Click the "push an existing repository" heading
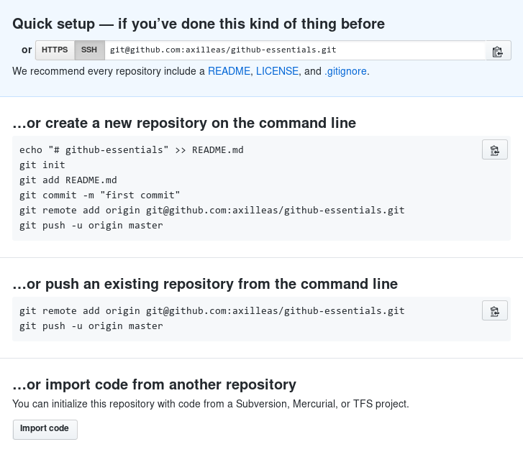This screenshot has height=457, width=523. (205, 284)
